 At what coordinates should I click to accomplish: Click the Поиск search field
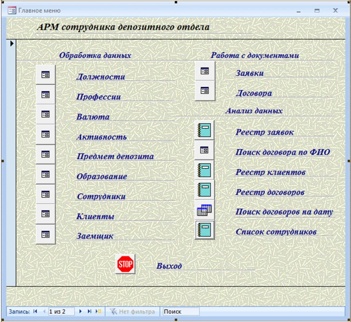(181, 311)
